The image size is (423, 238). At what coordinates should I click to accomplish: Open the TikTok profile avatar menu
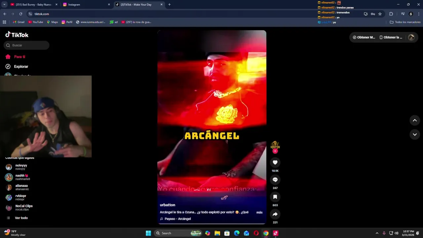411,37
